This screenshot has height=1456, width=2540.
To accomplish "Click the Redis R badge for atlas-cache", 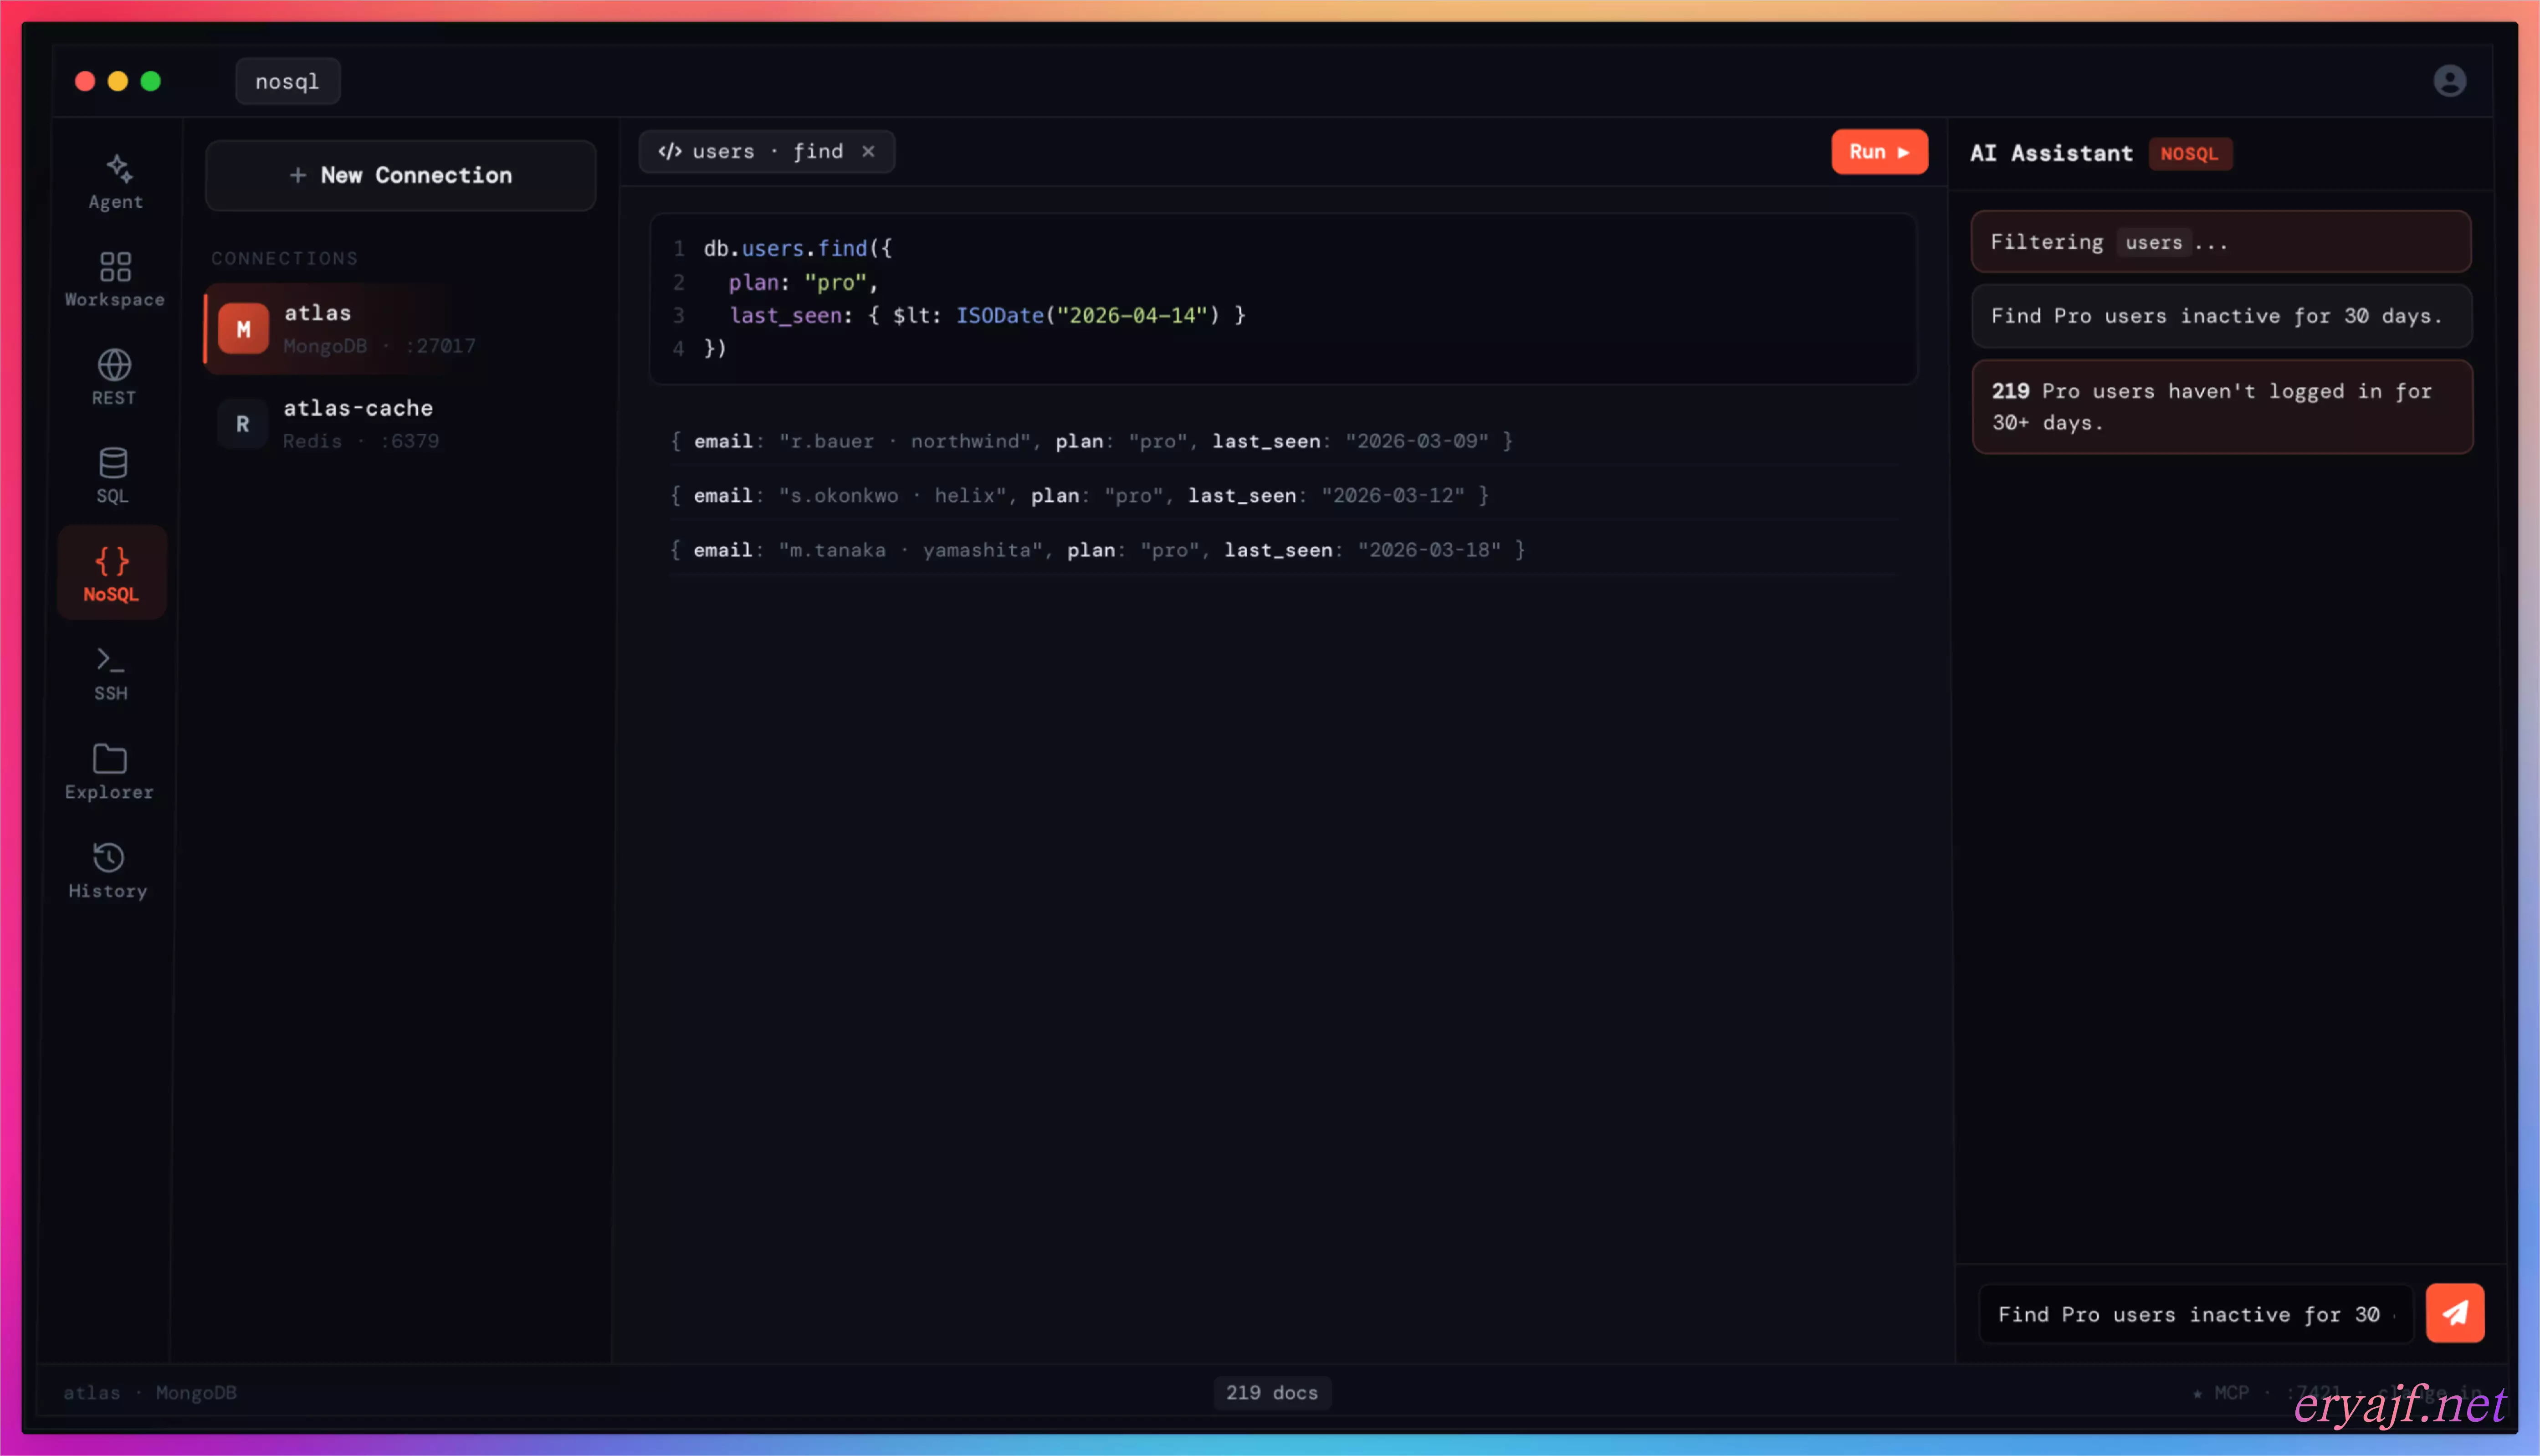I will 243,424.
